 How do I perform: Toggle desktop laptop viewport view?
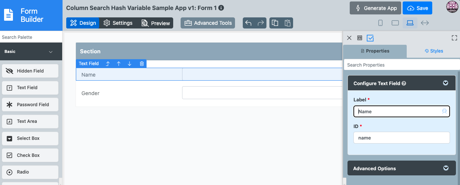pyautogui.click(x=410, y=23)
